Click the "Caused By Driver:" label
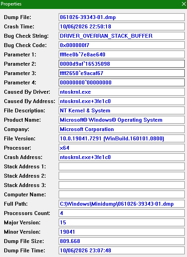 [x=27, y=92]
